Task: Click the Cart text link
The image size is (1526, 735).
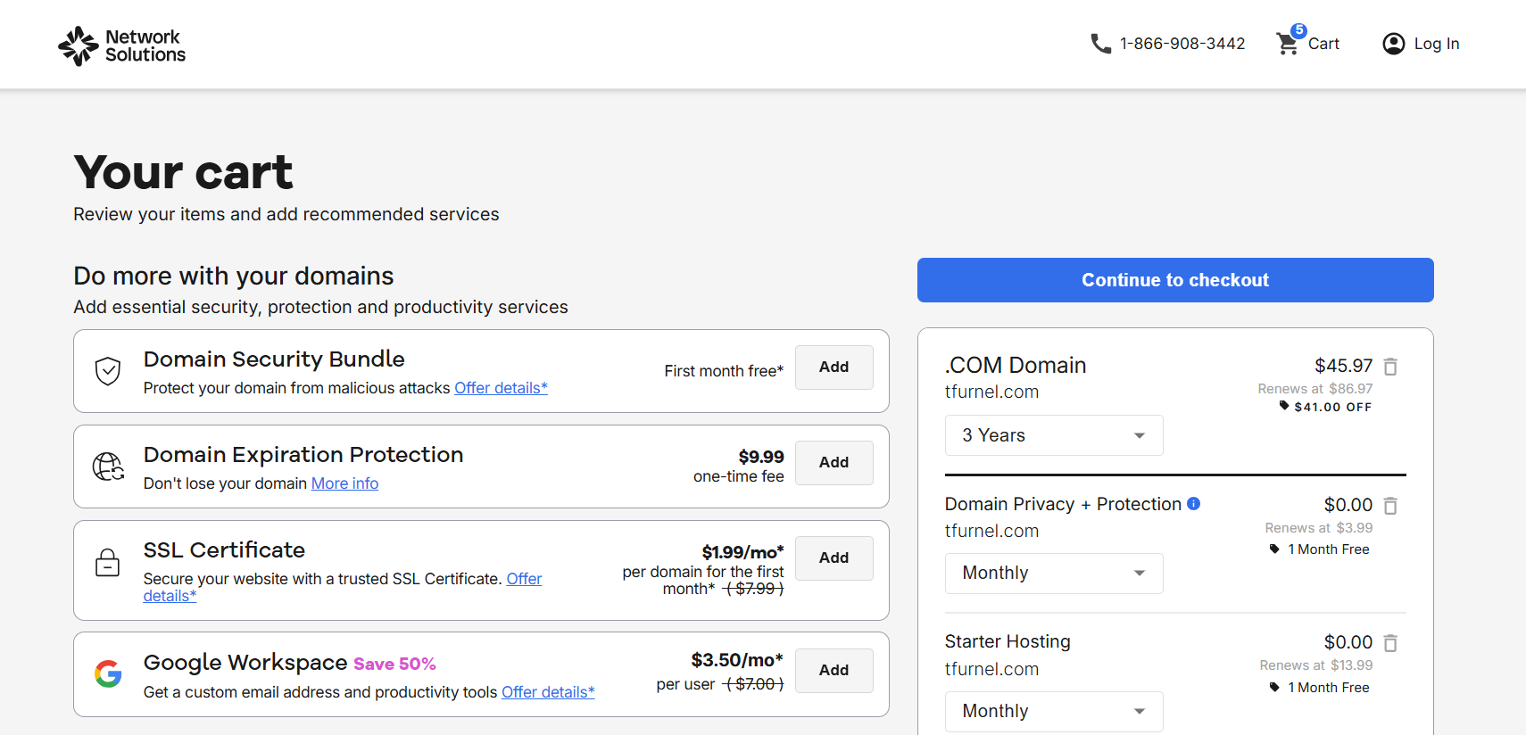Action: coord(1323,44)
